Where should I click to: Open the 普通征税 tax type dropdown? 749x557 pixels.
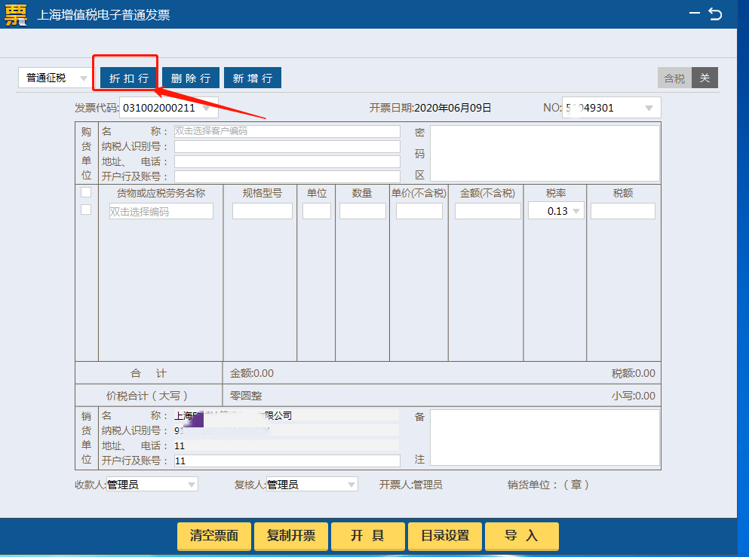tap(54, 78)
